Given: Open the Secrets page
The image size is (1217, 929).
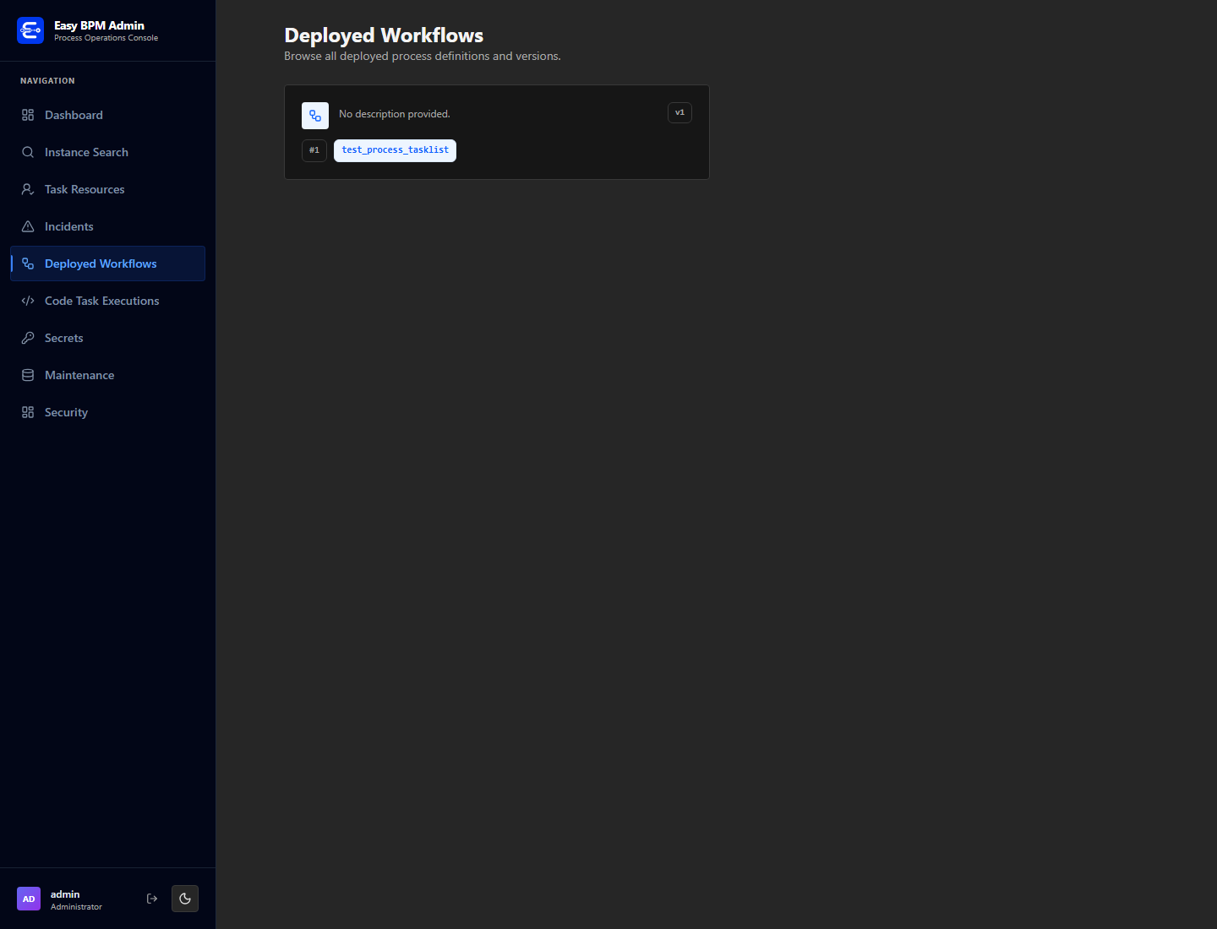Looking at the screenshot, I should tap(107, 338).
